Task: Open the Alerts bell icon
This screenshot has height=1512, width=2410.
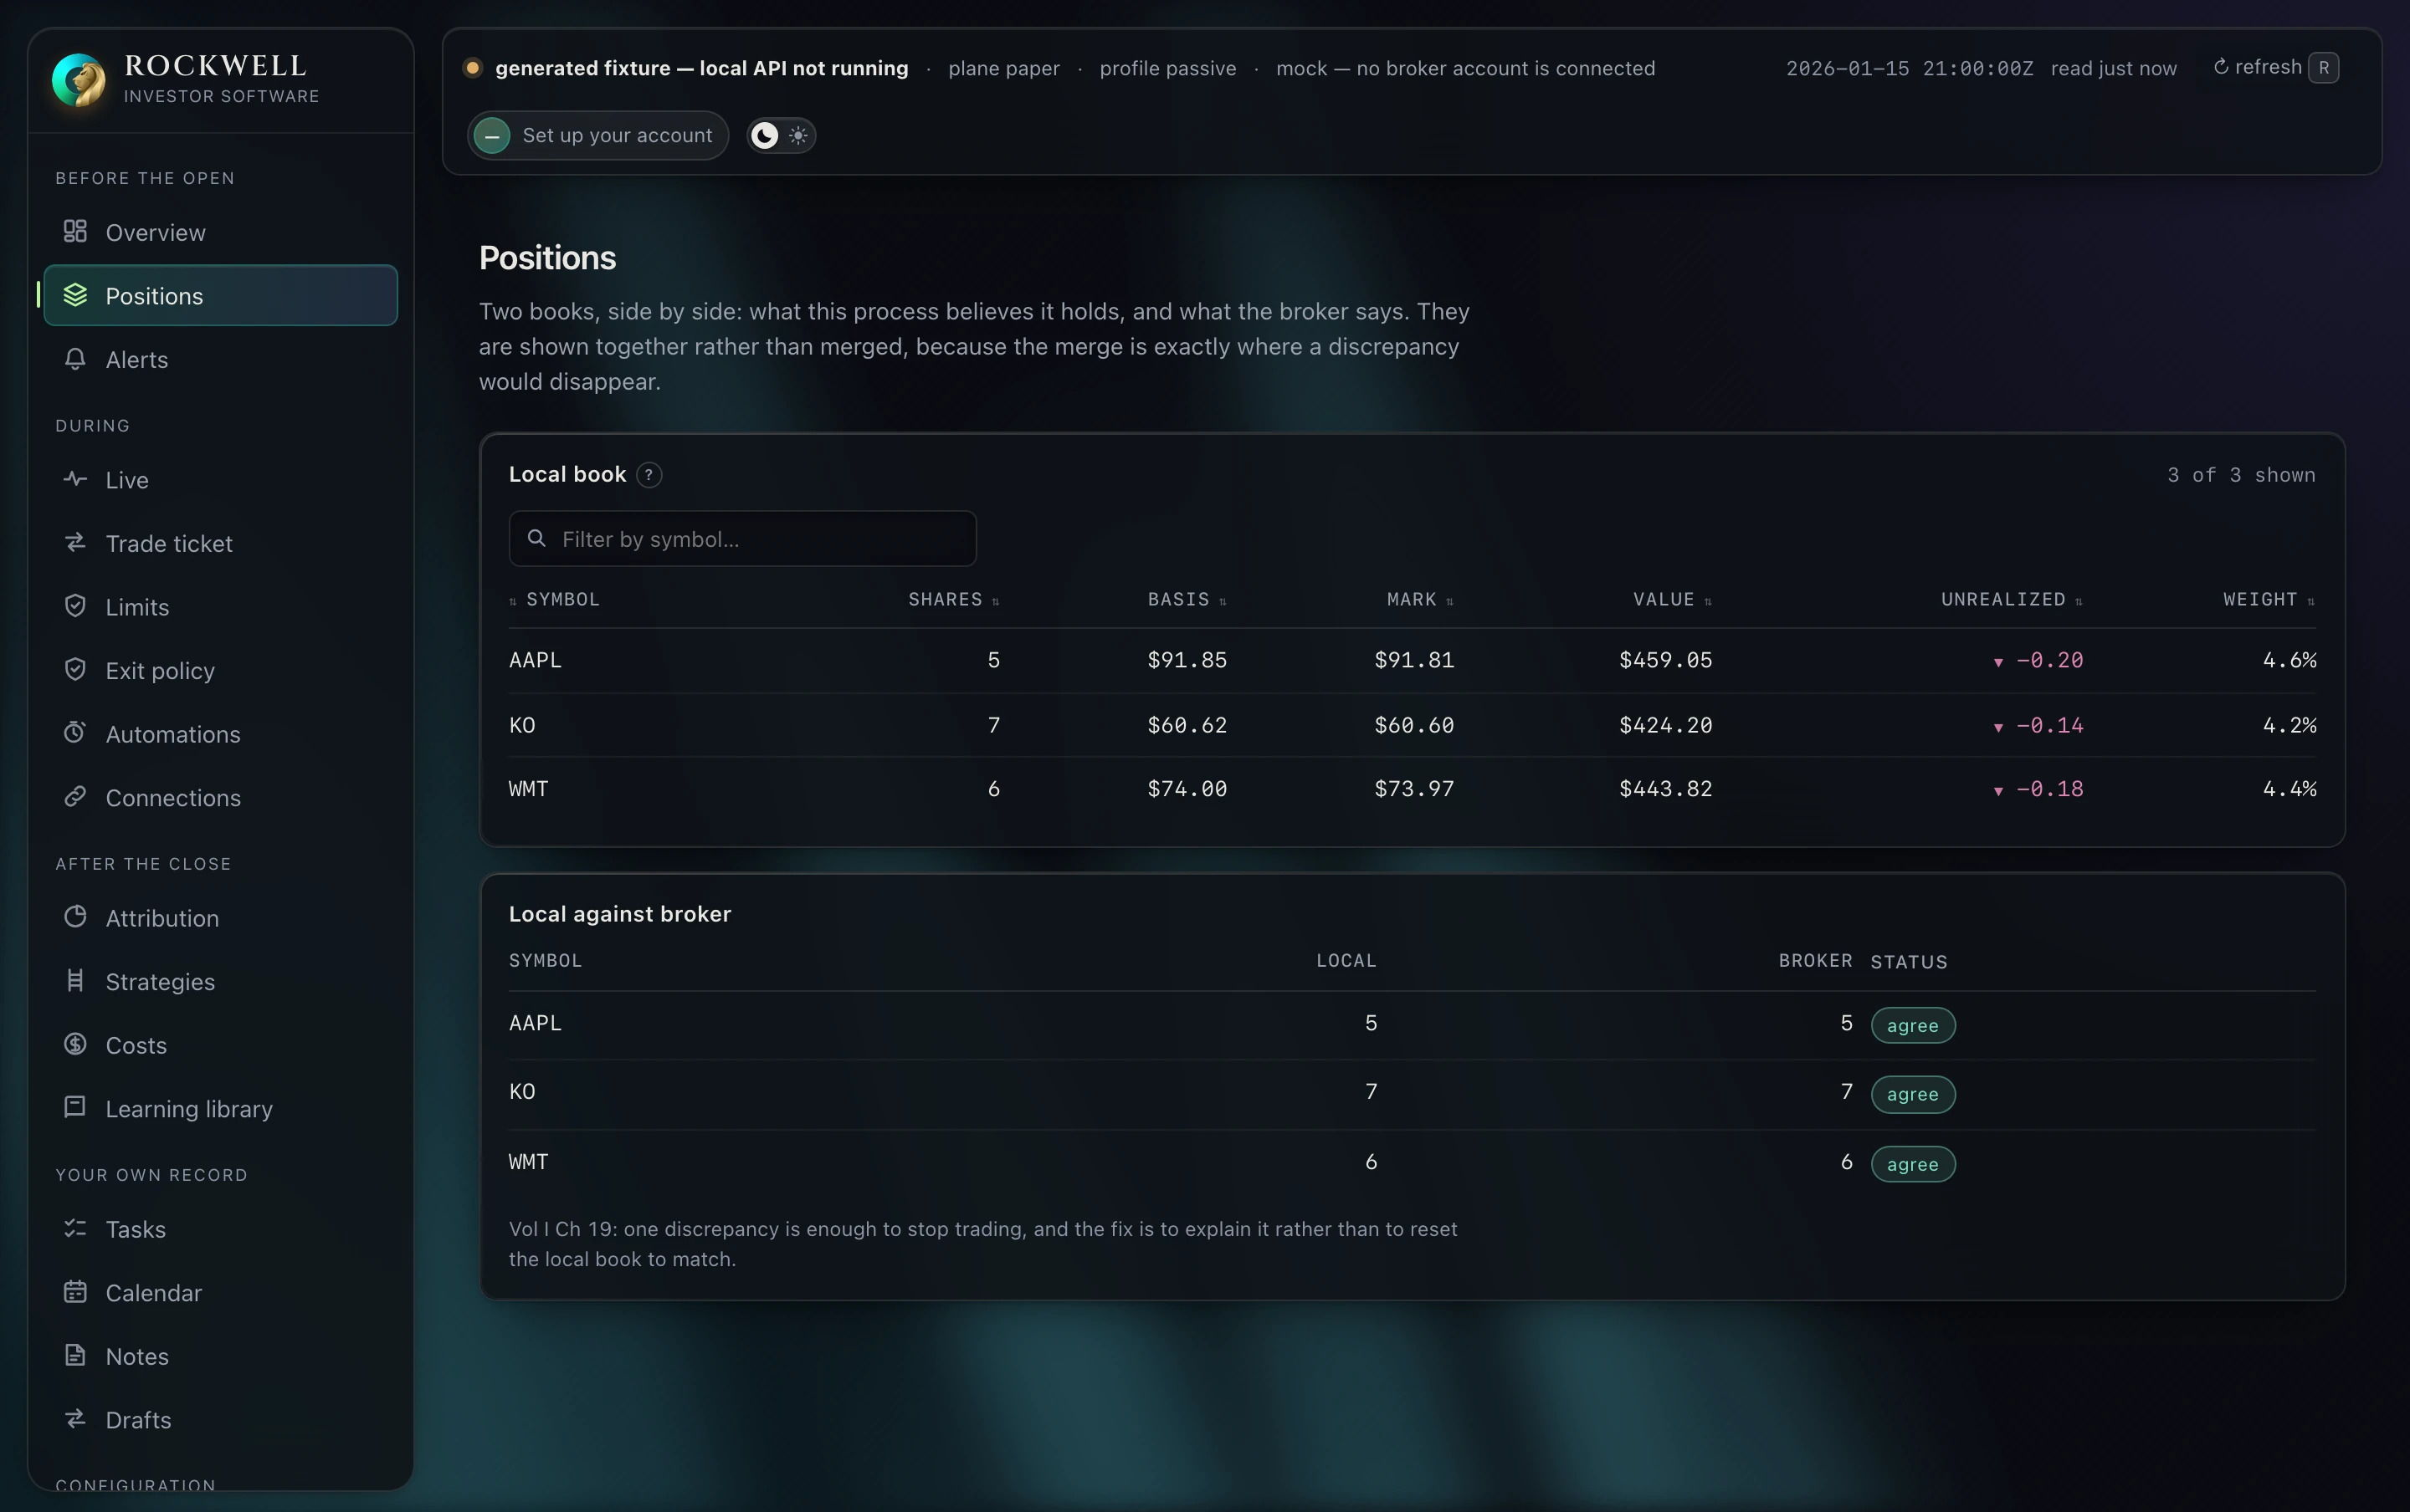Action: click(75, 359)
